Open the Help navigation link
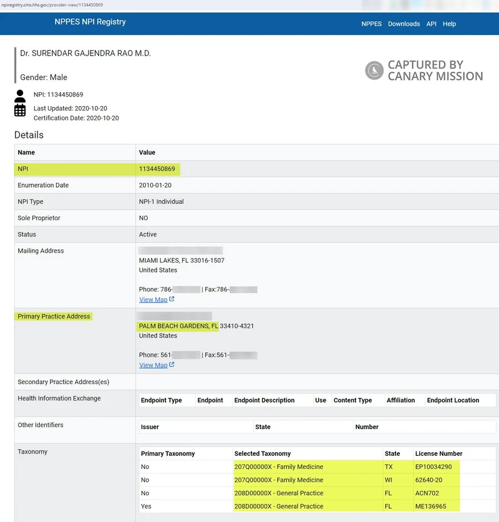 click(x=449, y=24)
